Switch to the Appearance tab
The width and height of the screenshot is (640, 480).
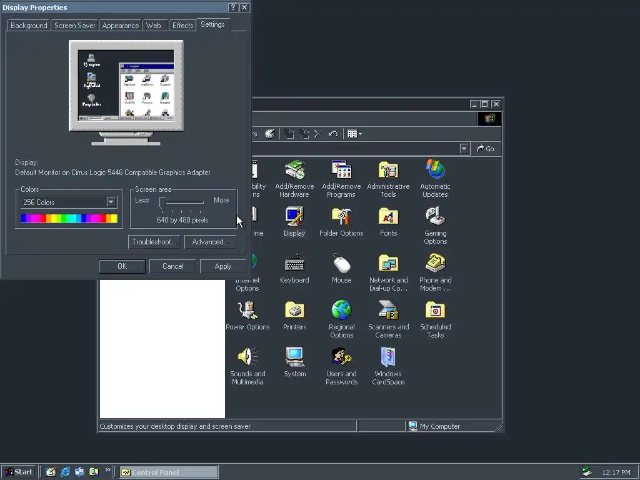(121, 25)
